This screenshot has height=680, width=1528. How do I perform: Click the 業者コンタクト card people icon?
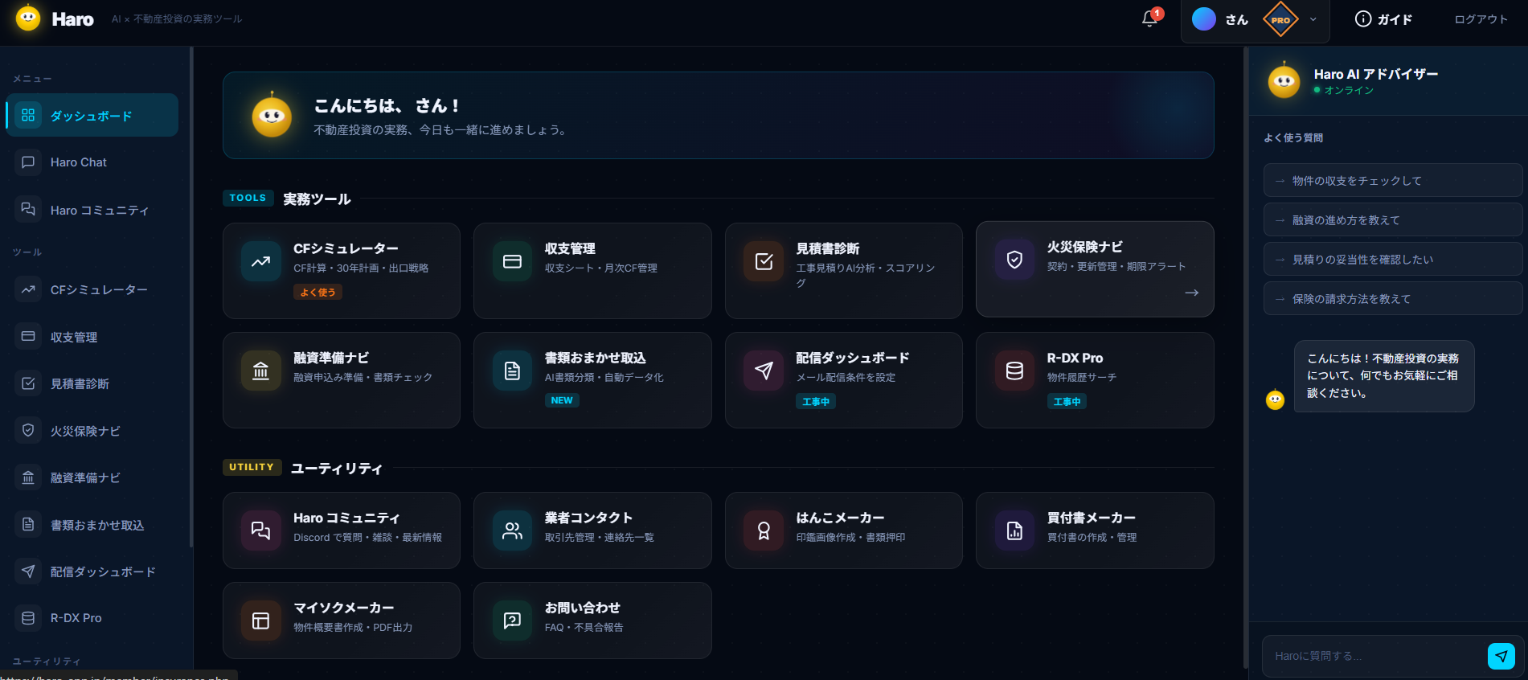[512, 530]
